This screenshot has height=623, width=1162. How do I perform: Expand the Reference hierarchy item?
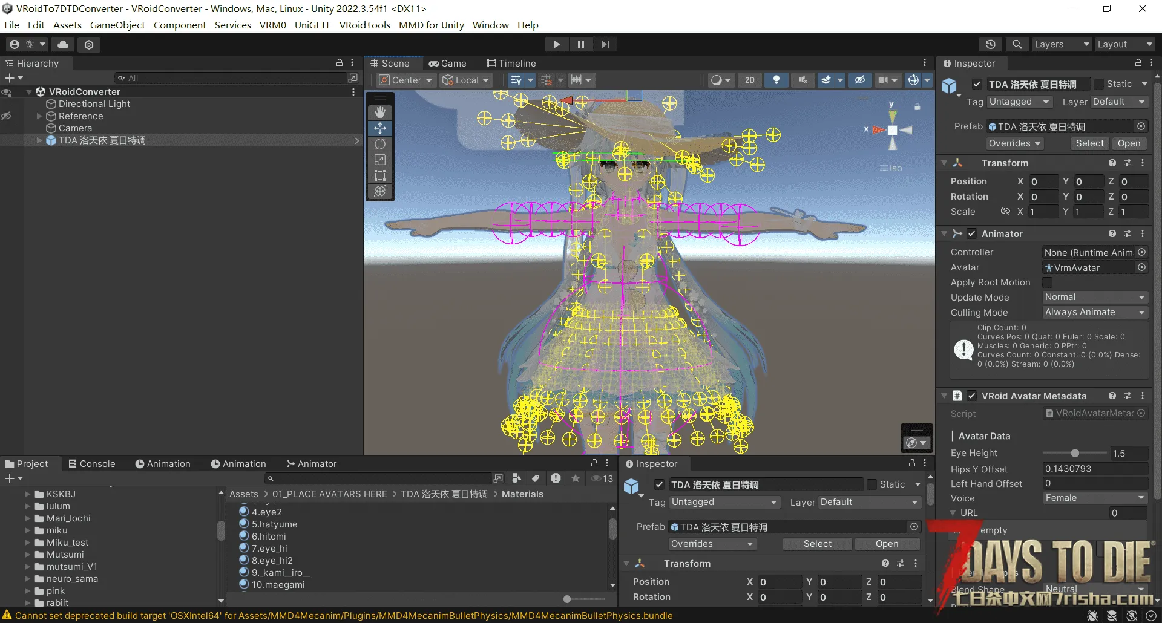(x=39, y=116)
